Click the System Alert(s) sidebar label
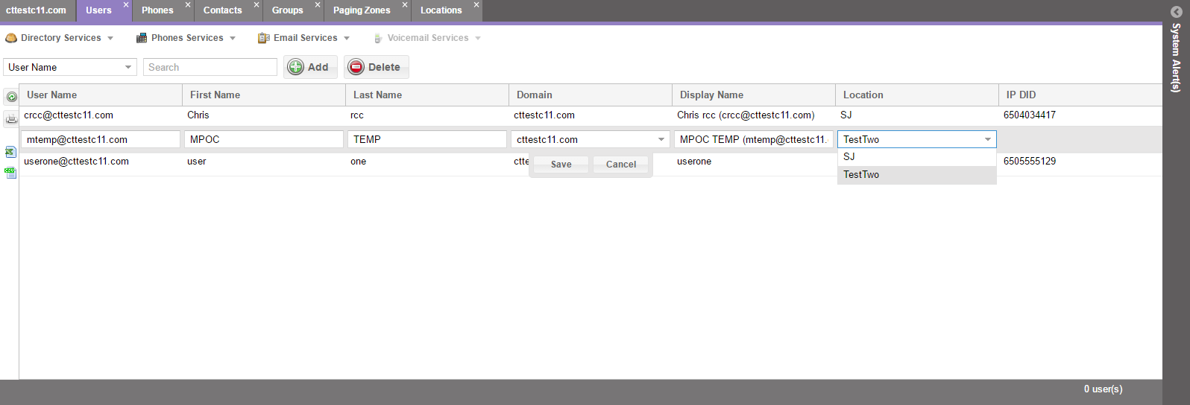 pyautogui.click(x=1176, y=57)
